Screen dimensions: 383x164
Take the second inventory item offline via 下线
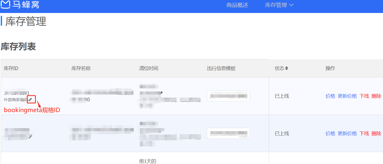click(x=364, y=133)
